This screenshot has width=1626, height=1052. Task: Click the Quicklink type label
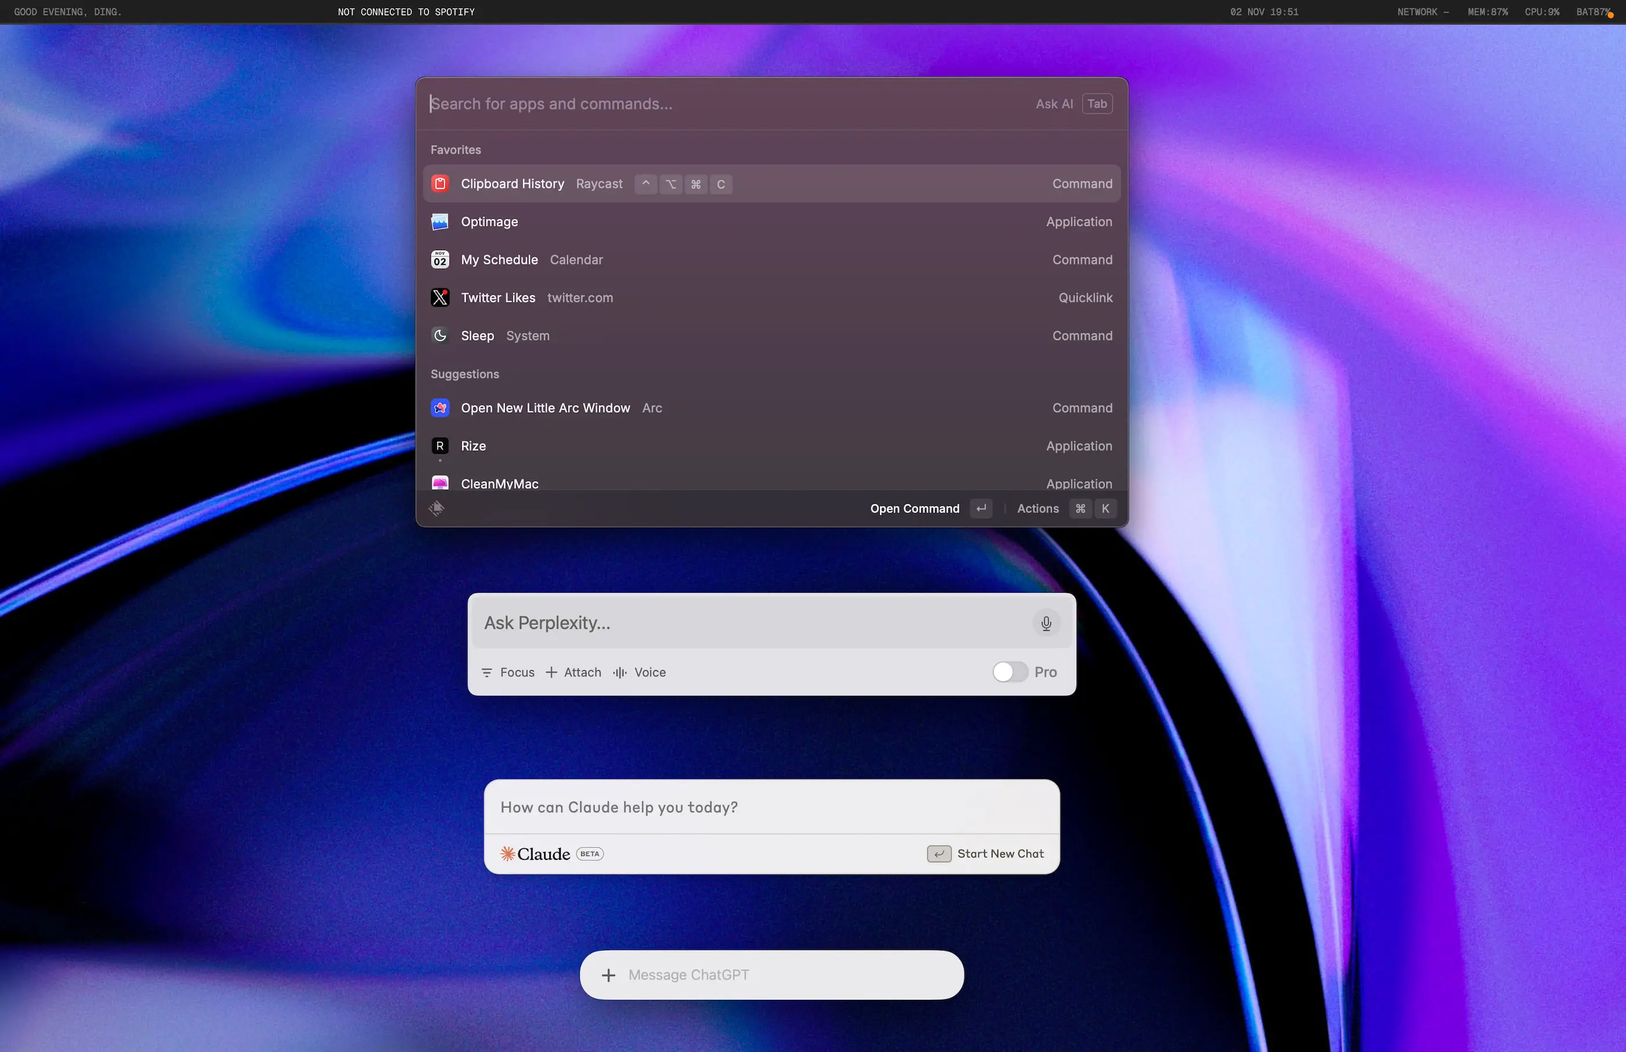click(1085, 298)
